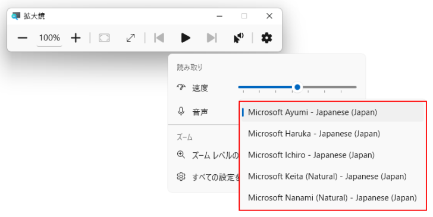Click the read from here cursor icon
This screenshot has height=217, width=433.
point(239,38)
